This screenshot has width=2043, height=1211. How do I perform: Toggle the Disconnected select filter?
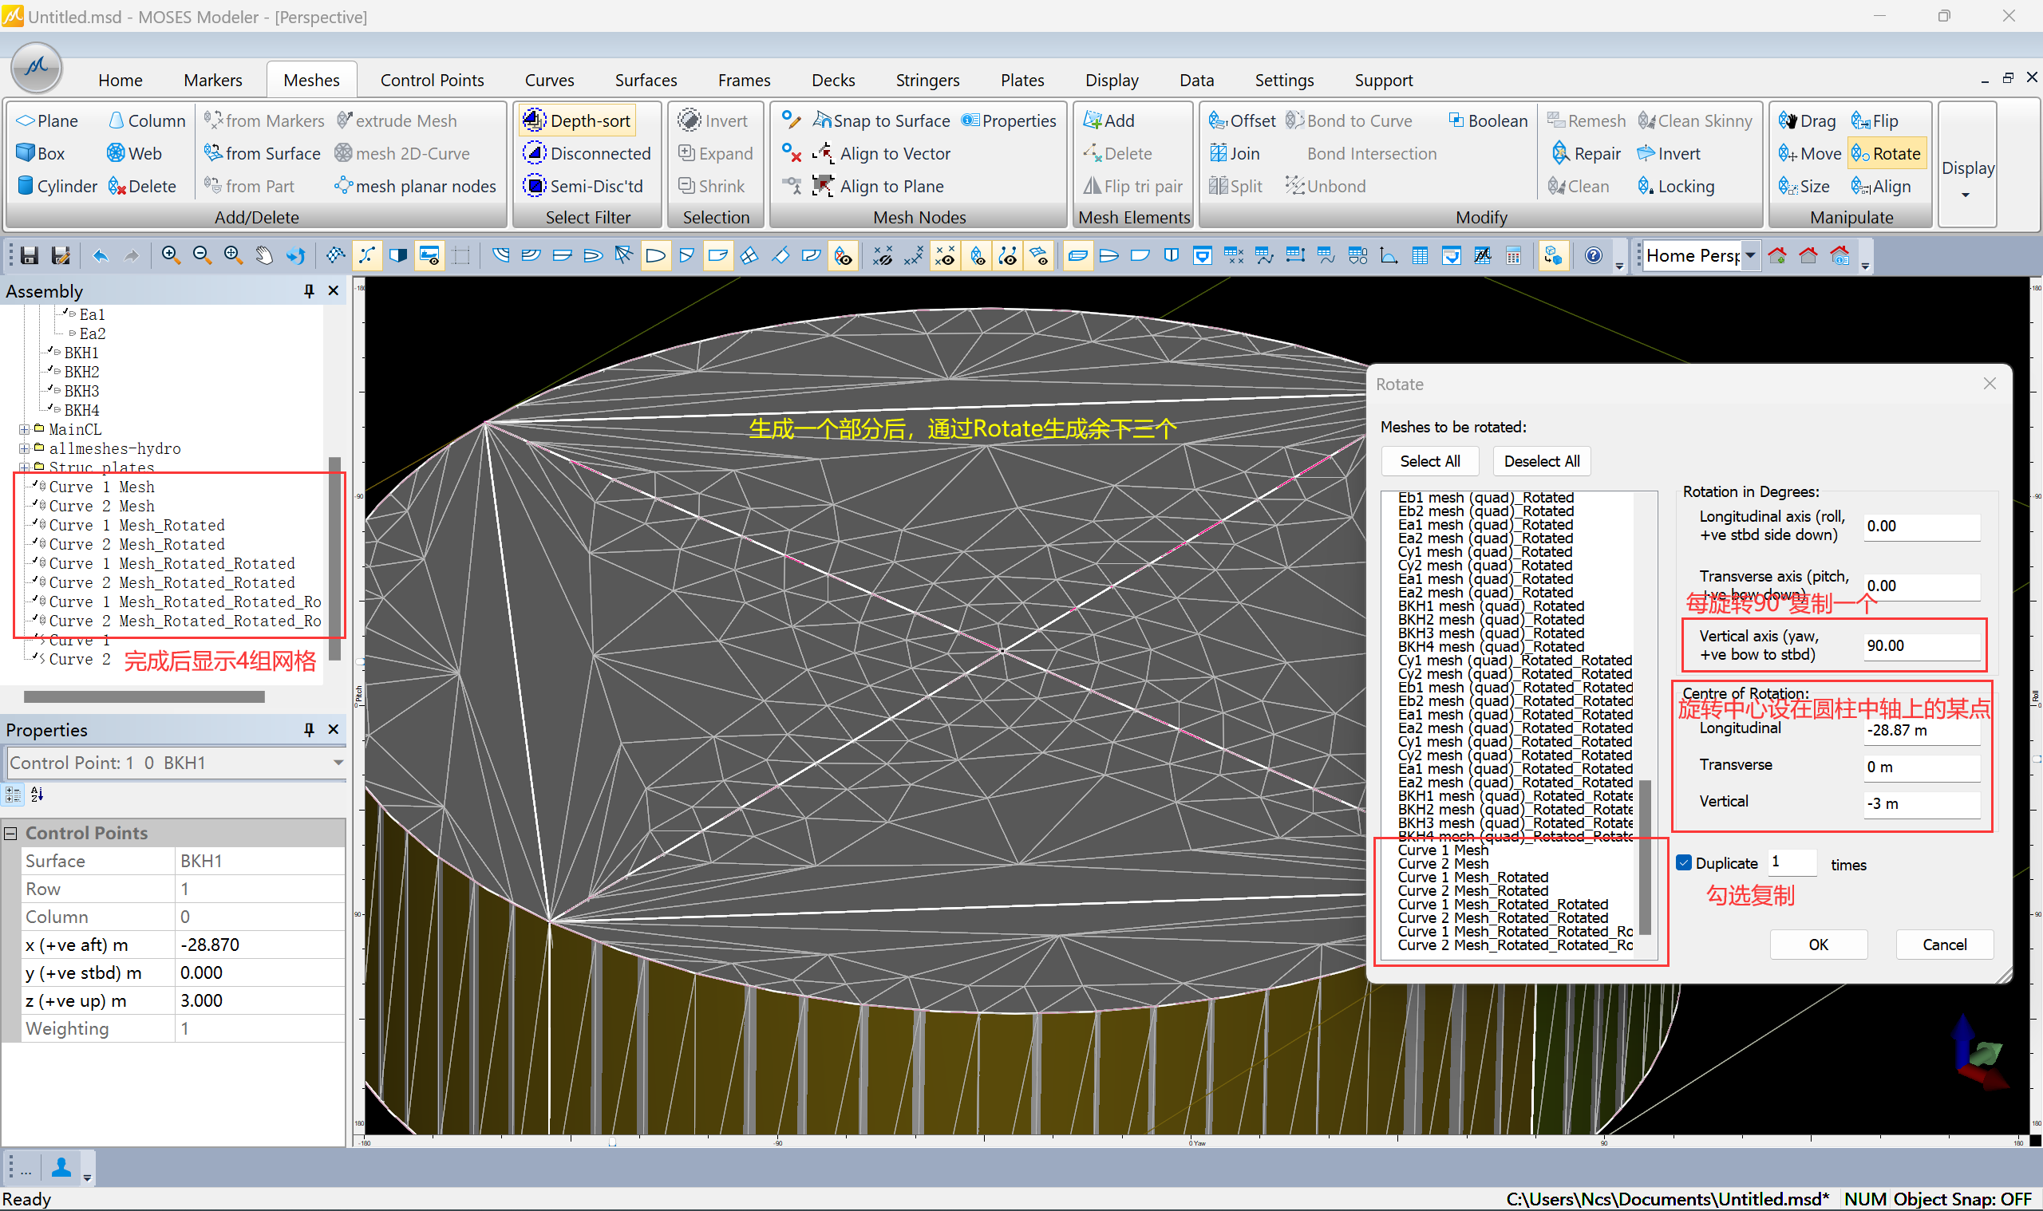(x=587, y=153)
